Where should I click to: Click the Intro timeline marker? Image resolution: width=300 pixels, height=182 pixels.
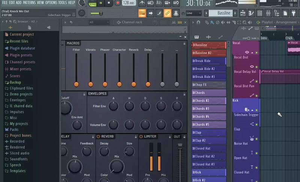264,38
